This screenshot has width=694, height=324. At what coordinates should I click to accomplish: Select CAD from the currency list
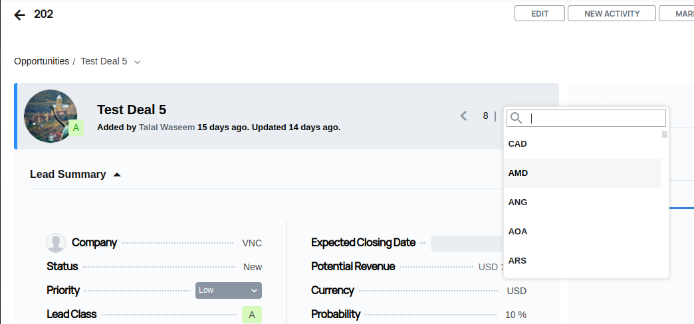click(x=517, y=143)
